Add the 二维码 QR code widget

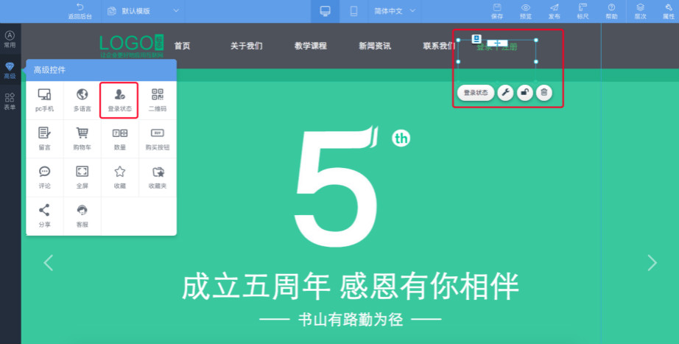coord(157,99)
